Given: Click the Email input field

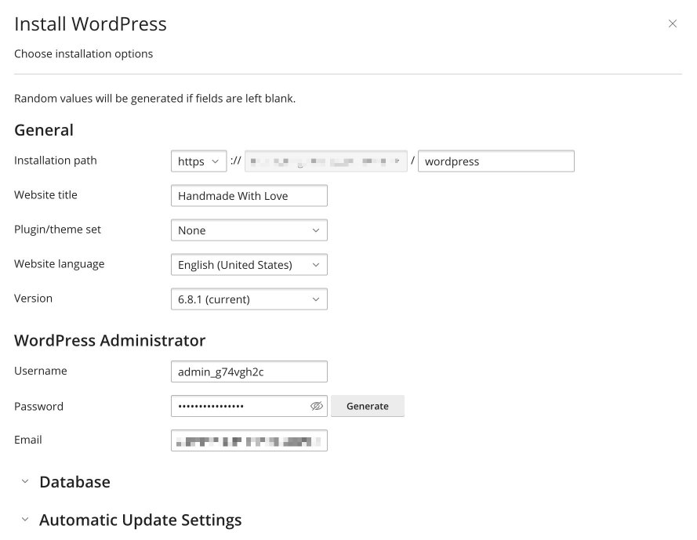Looking at the screenshot, I should [x=249, y=440].
